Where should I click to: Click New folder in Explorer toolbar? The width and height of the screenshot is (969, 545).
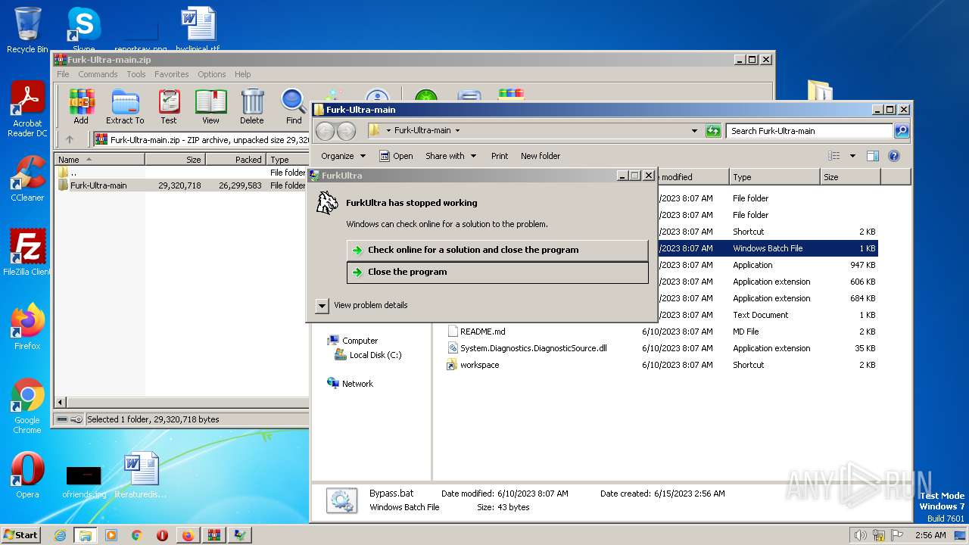[x=541, y=156]
